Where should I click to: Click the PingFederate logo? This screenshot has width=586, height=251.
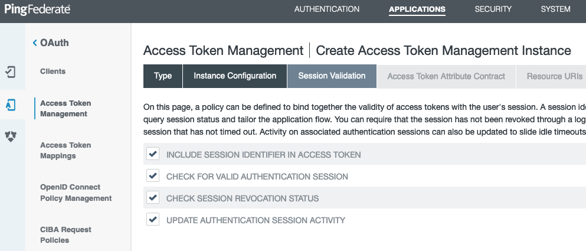pyautogui.click(x=38, y=9)
